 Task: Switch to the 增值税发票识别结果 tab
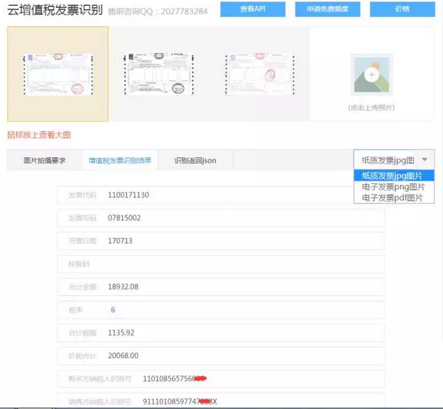(119, 160)
